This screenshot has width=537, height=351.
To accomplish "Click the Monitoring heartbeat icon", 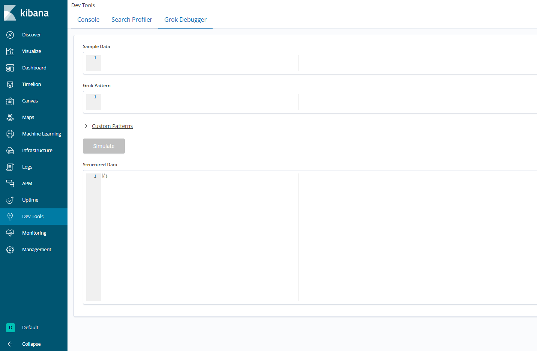I will point(10,233).
